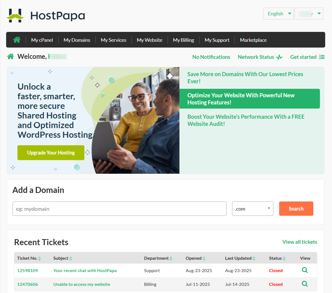Click the 'Recent Tickets' heading
332x293 pixels.
[x=41, y=242]
